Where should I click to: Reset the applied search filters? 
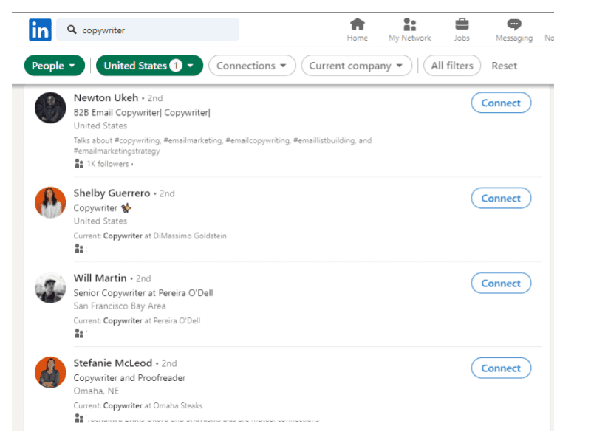click(x=505, y=66)
